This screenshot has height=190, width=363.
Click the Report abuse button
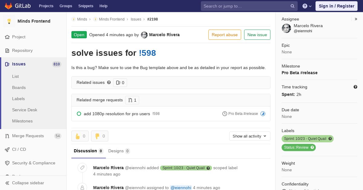(x=225, y=35)
